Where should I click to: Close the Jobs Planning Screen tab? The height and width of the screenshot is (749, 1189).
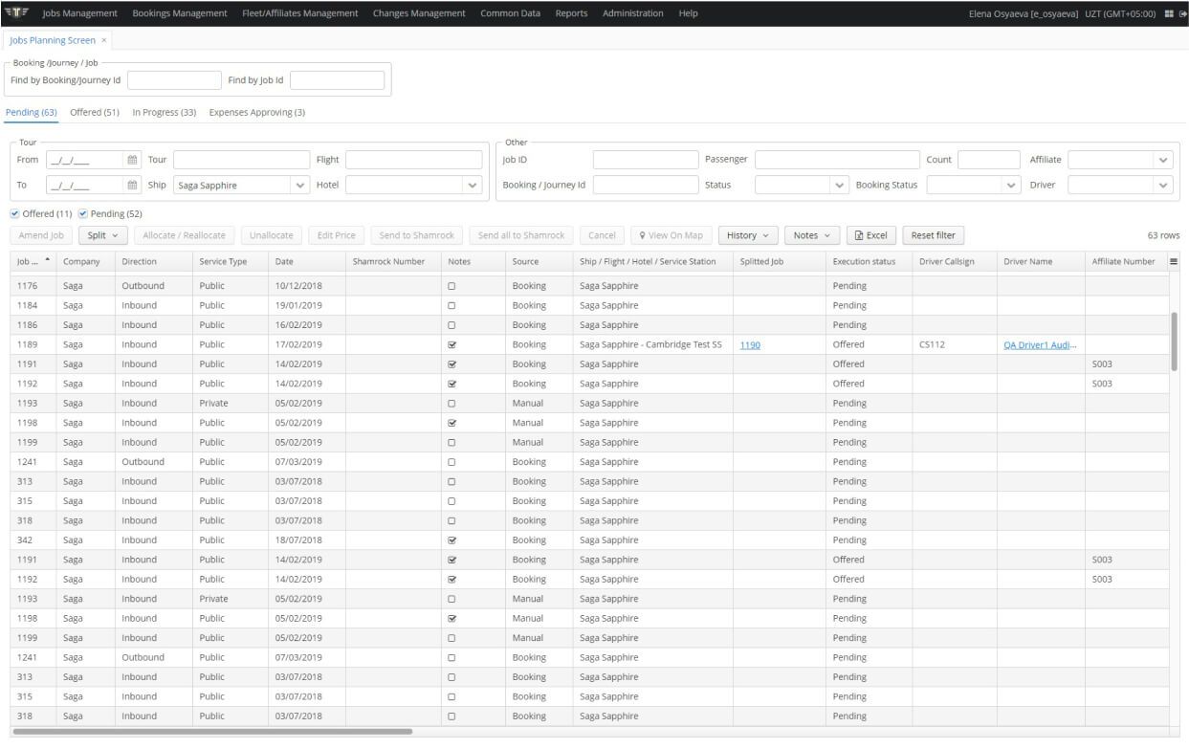click(x=104, y=40)
